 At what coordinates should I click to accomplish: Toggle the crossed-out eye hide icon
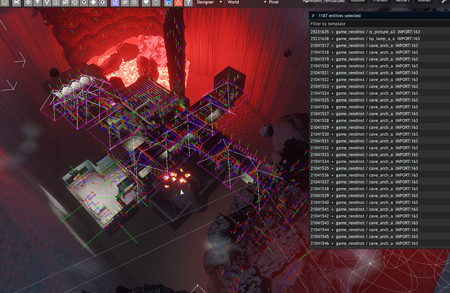(125, 2)
